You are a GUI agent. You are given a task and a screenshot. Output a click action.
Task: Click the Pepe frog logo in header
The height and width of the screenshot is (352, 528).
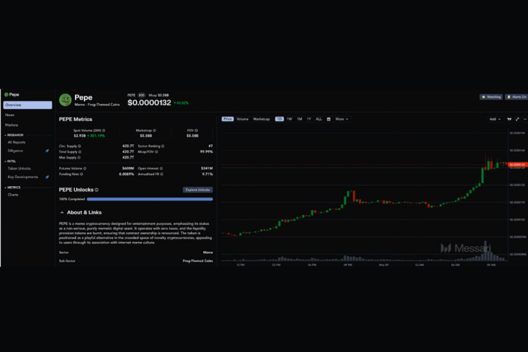click(65, 100)
